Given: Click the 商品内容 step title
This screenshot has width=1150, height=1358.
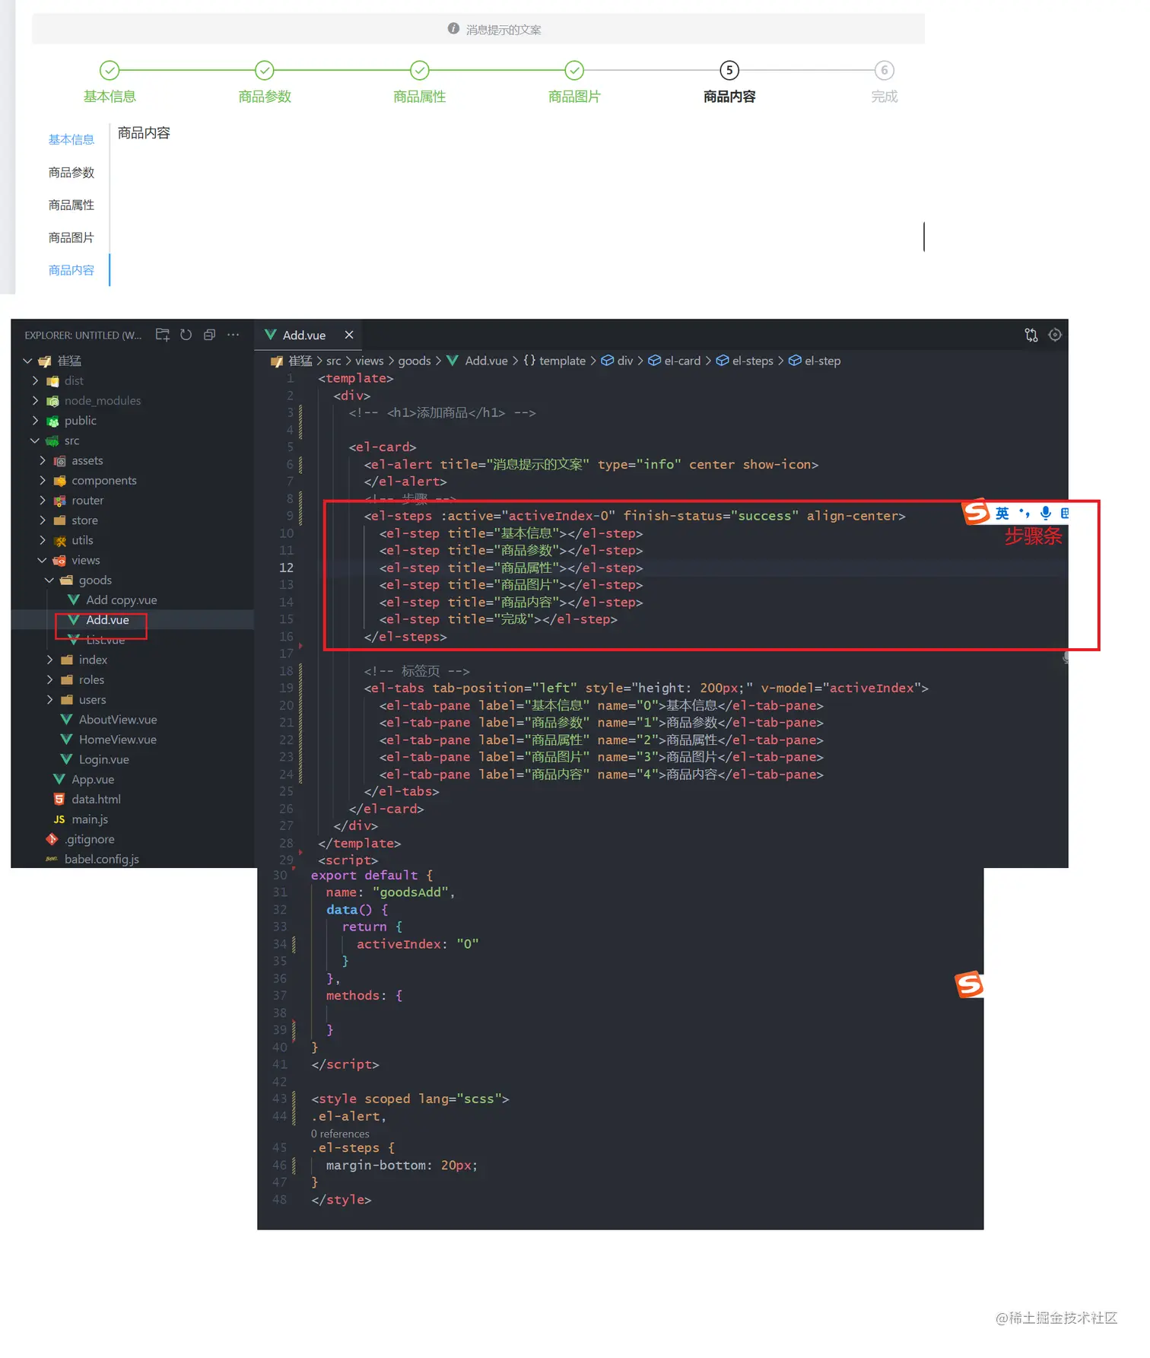Looking at the screenshot, I should click(729, 97).
